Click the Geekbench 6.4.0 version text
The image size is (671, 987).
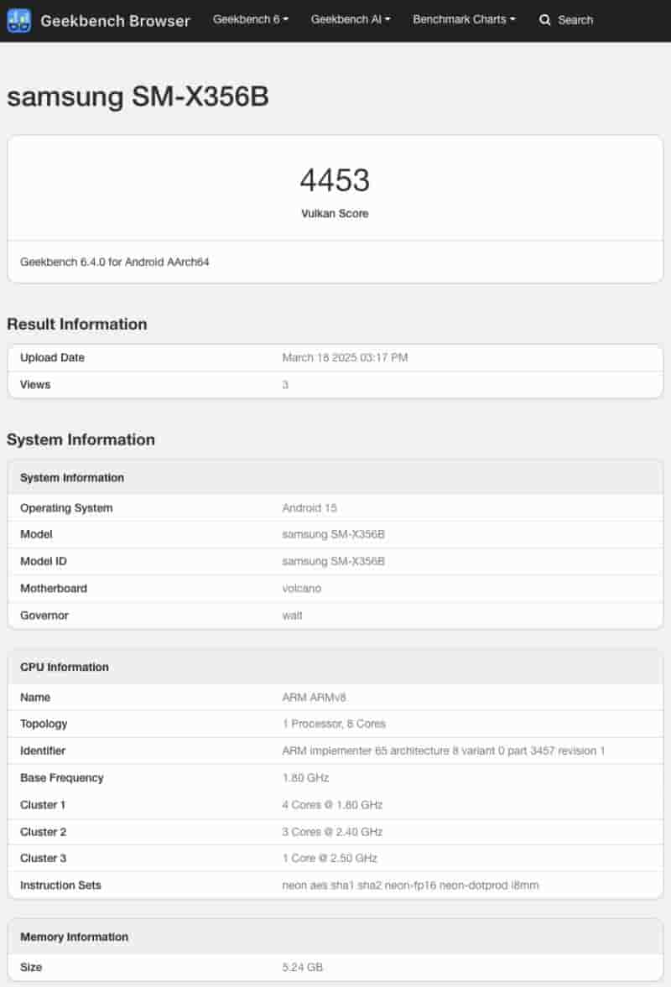click(115, 262)
